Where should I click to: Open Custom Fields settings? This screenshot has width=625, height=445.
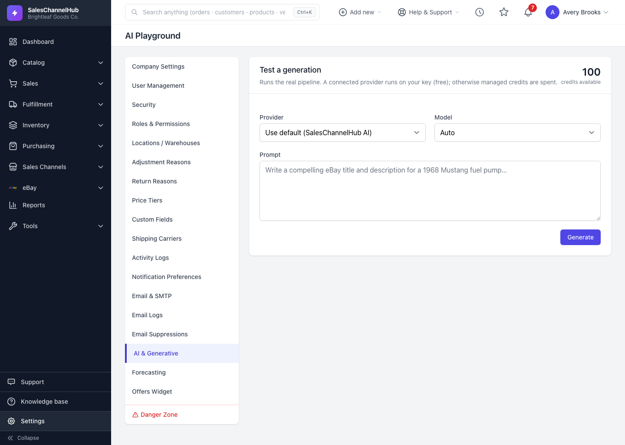[x=182, y=219]
